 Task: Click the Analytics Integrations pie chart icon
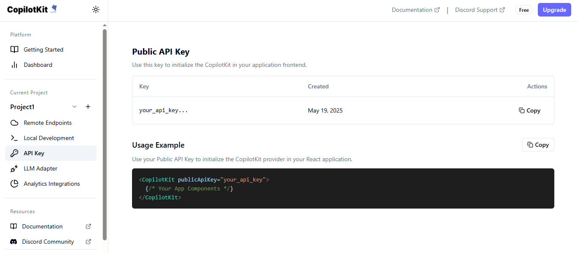[x=14, y=184]
